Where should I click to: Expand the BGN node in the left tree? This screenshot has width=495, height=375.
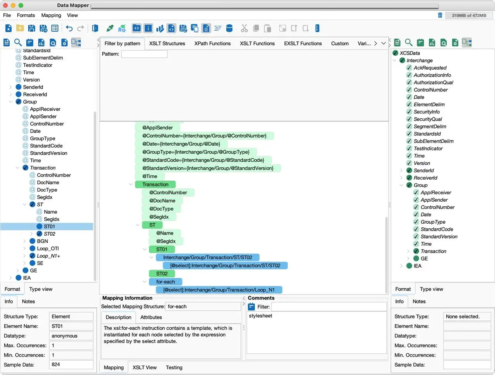click(24, 241)
